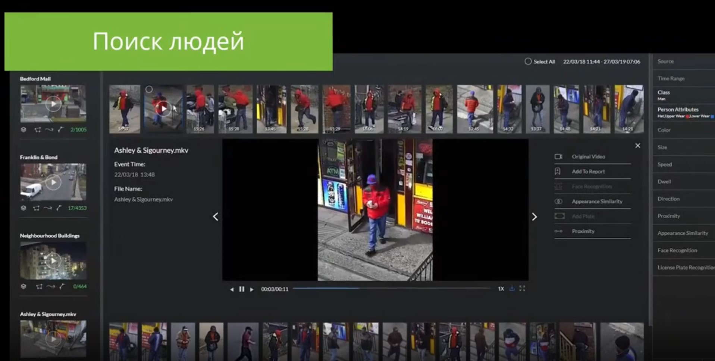Open the Face Recognition filter in sidebar

677,250
